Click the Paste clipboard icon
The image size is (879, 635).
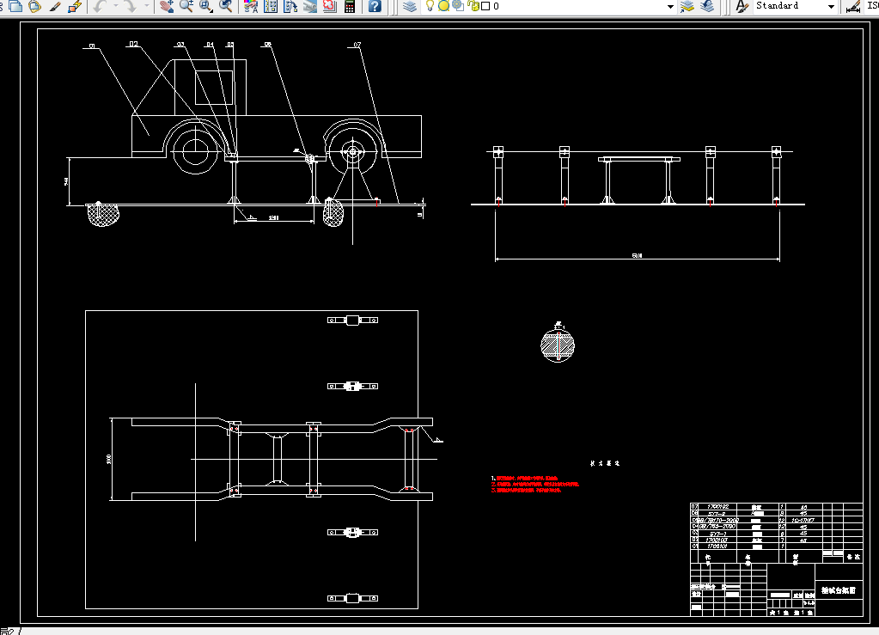pos(34,6)
